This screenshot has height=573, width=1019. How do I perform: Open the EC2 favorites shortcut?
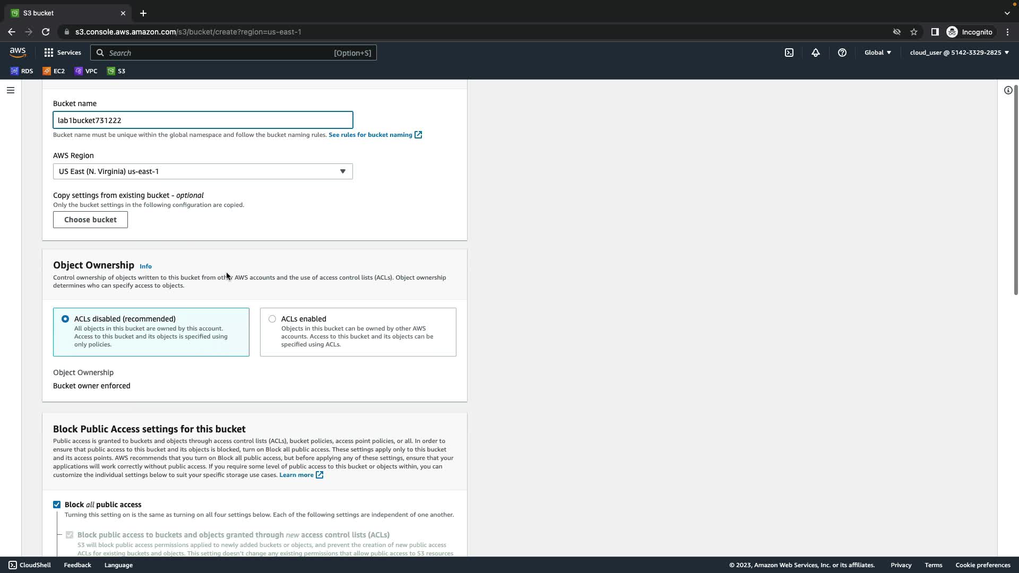(x=54, y=71)
